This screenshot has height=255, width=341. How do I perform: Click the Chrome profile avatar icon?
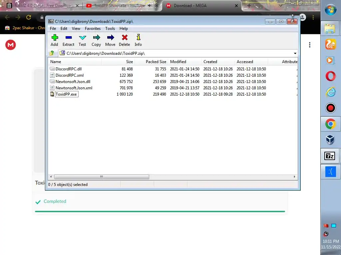[303, 17]
